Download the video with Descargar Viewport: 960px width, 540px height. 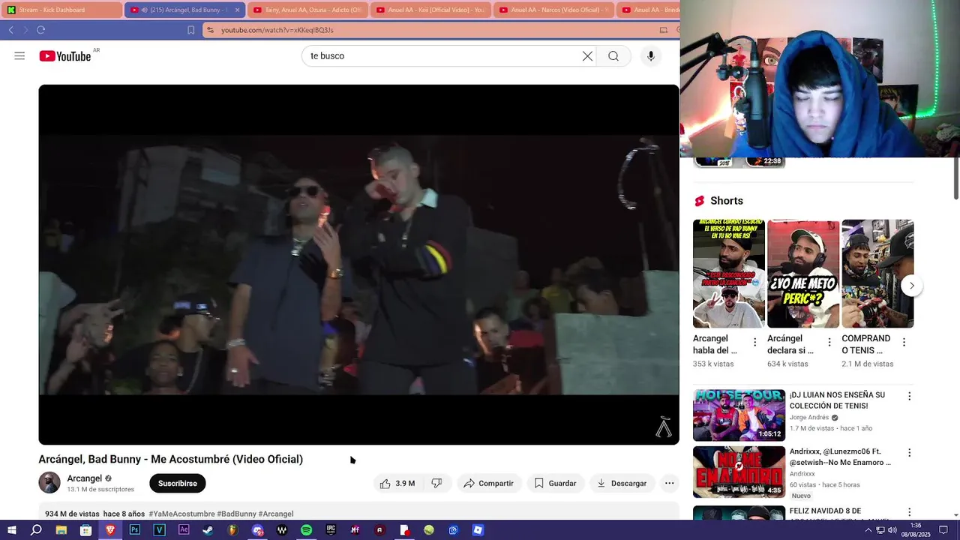point(622,484)
